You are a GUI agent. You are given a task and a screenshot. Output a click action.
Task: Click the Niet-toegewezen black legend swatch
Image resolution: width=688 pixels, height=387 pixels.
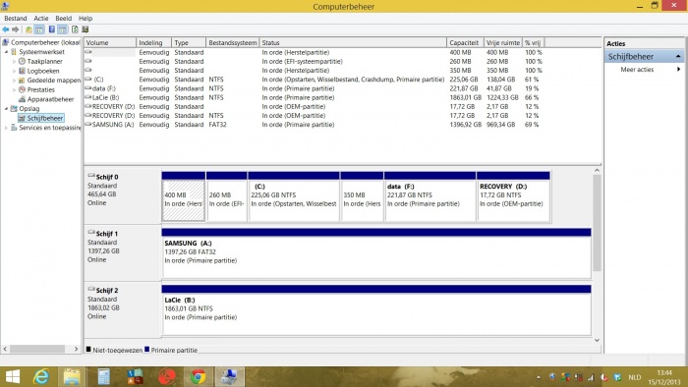click(88, 350)
